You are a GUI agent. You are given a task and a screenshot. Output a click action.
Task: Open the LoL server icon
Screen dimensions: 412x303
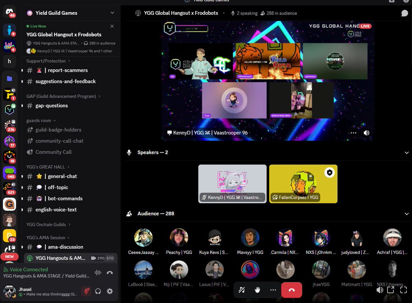point(9,46)
